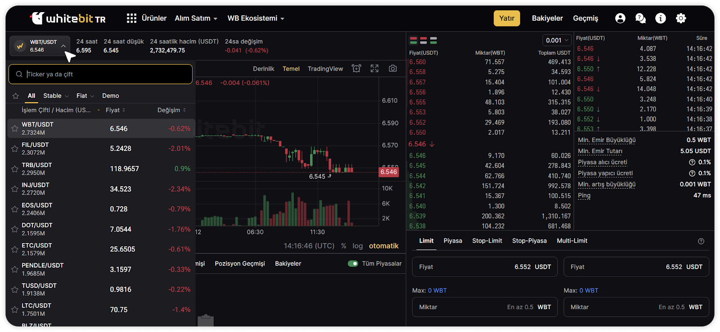Show sell-only order book view icon
The width and height of the screenshot is (720, 332).
423,41
